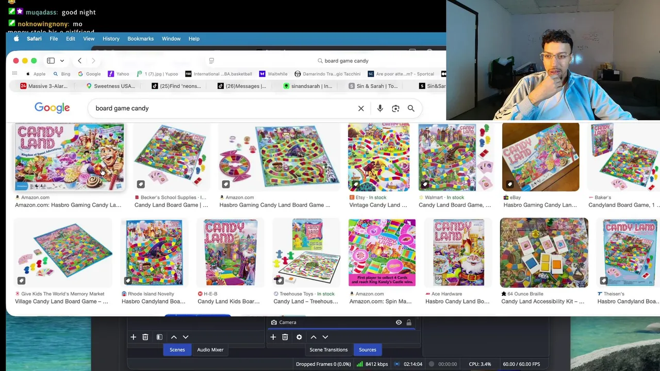Open Ace Hardware Hasbro Candy Land image
660x371 pixels.
(x=458, y=252)
